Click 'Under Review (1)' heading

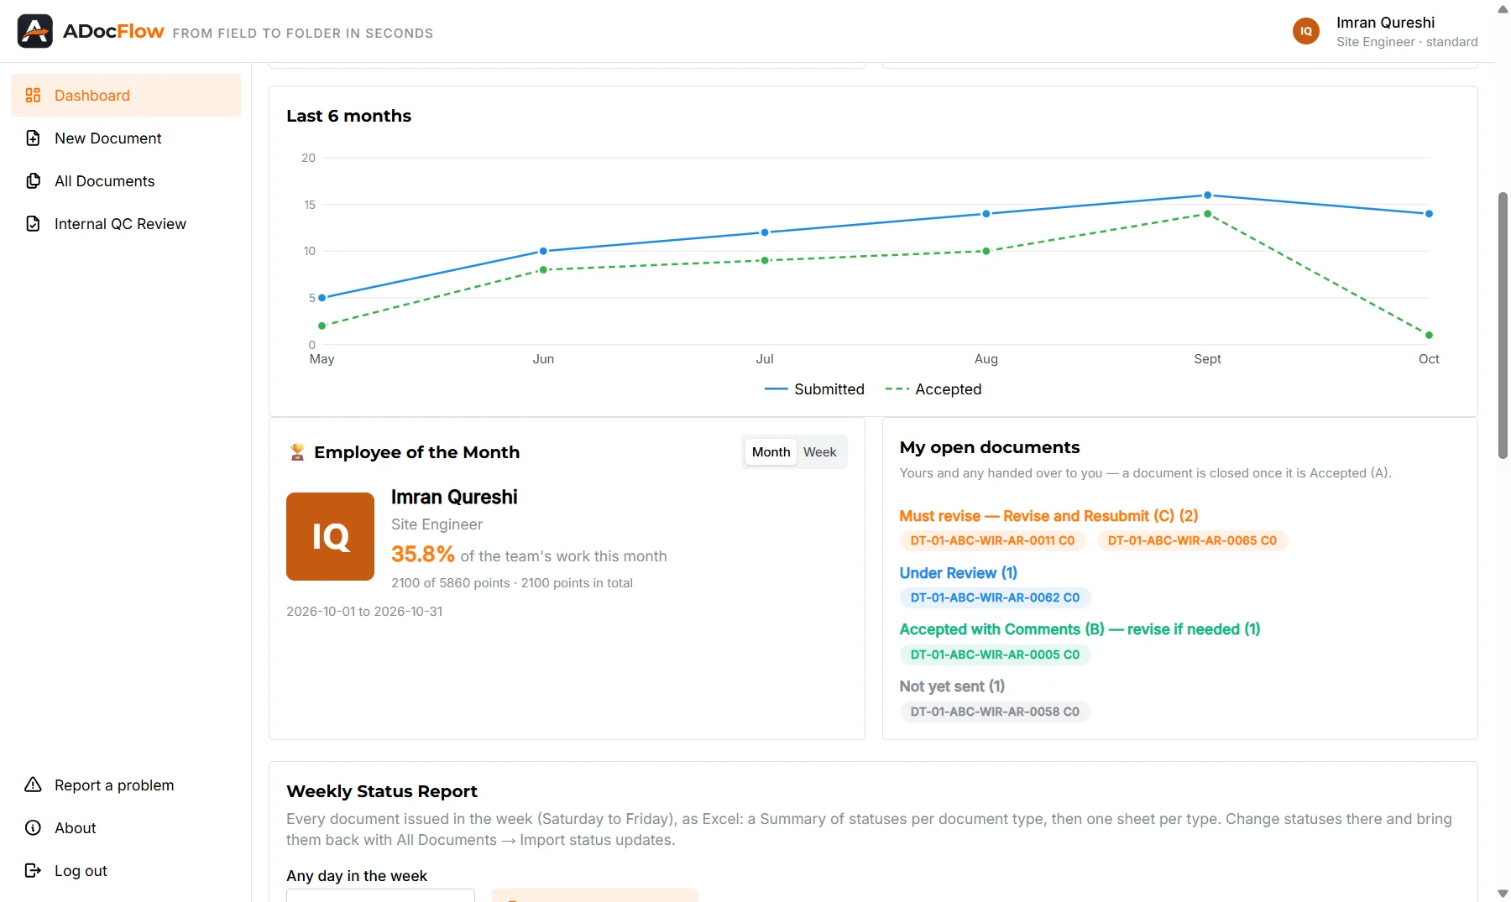pyautogui.click(x=958, y=572)
